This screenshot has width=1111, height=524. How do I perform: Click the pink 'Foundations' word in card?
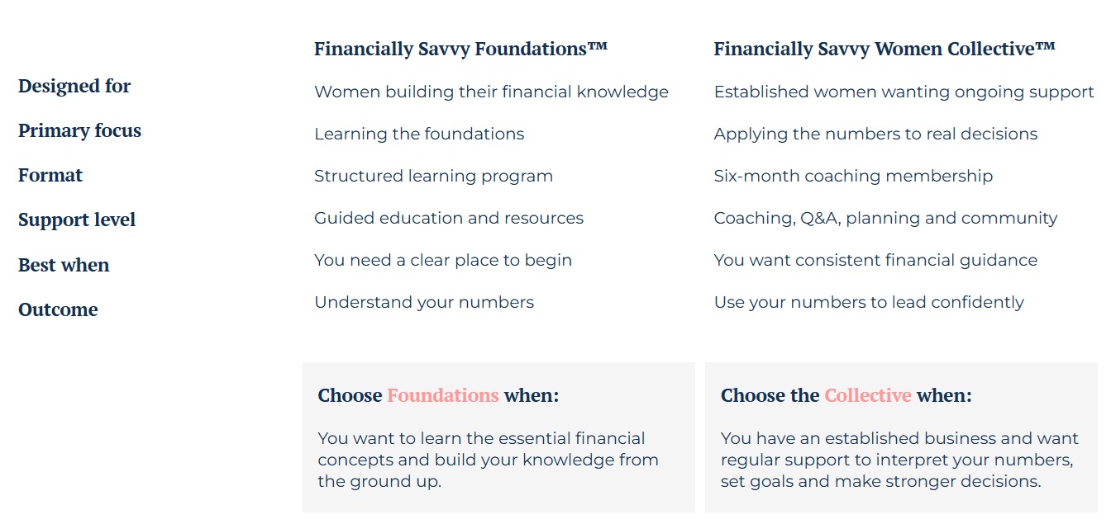point(443,395)
